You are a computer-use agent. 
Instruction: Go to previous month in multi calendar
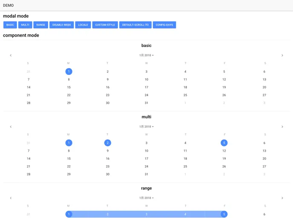coord(11,126)
